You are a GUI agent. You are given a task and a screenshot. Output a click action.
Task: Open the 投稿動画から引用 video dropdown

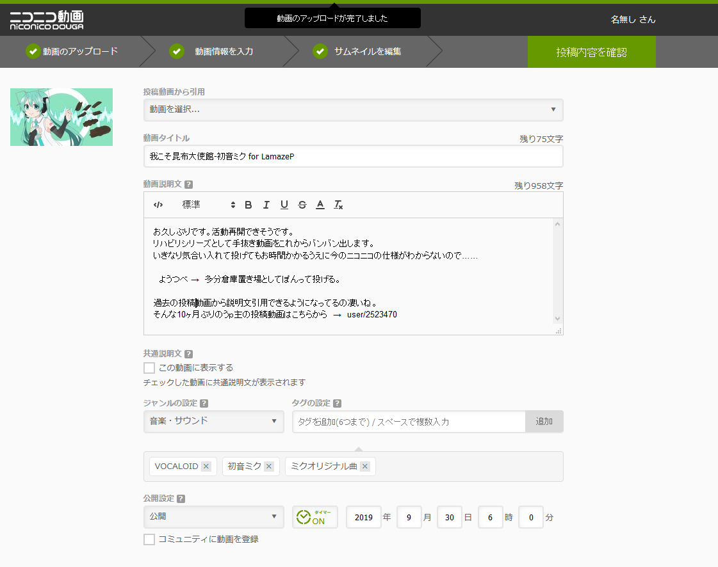tap(353, 109)
